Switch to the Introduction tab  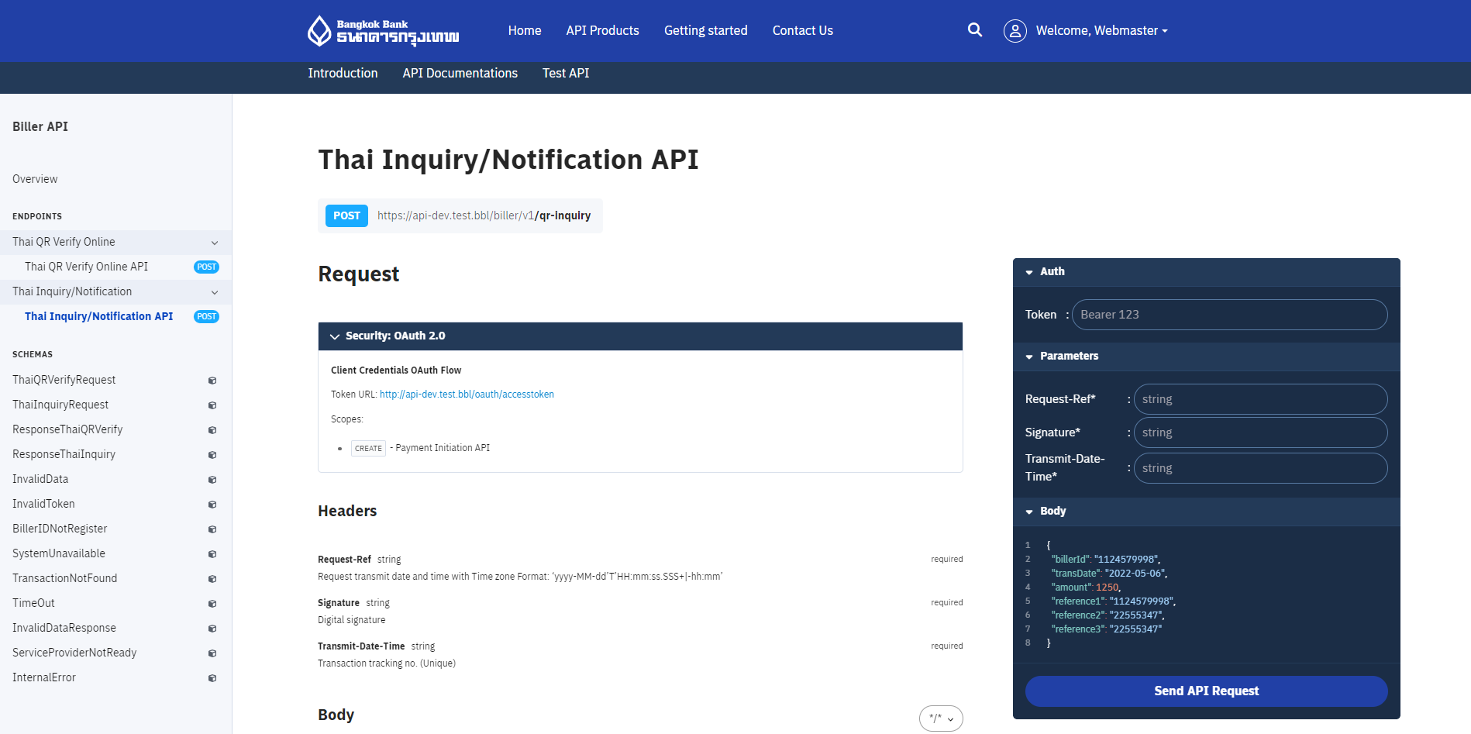point(343,73)
